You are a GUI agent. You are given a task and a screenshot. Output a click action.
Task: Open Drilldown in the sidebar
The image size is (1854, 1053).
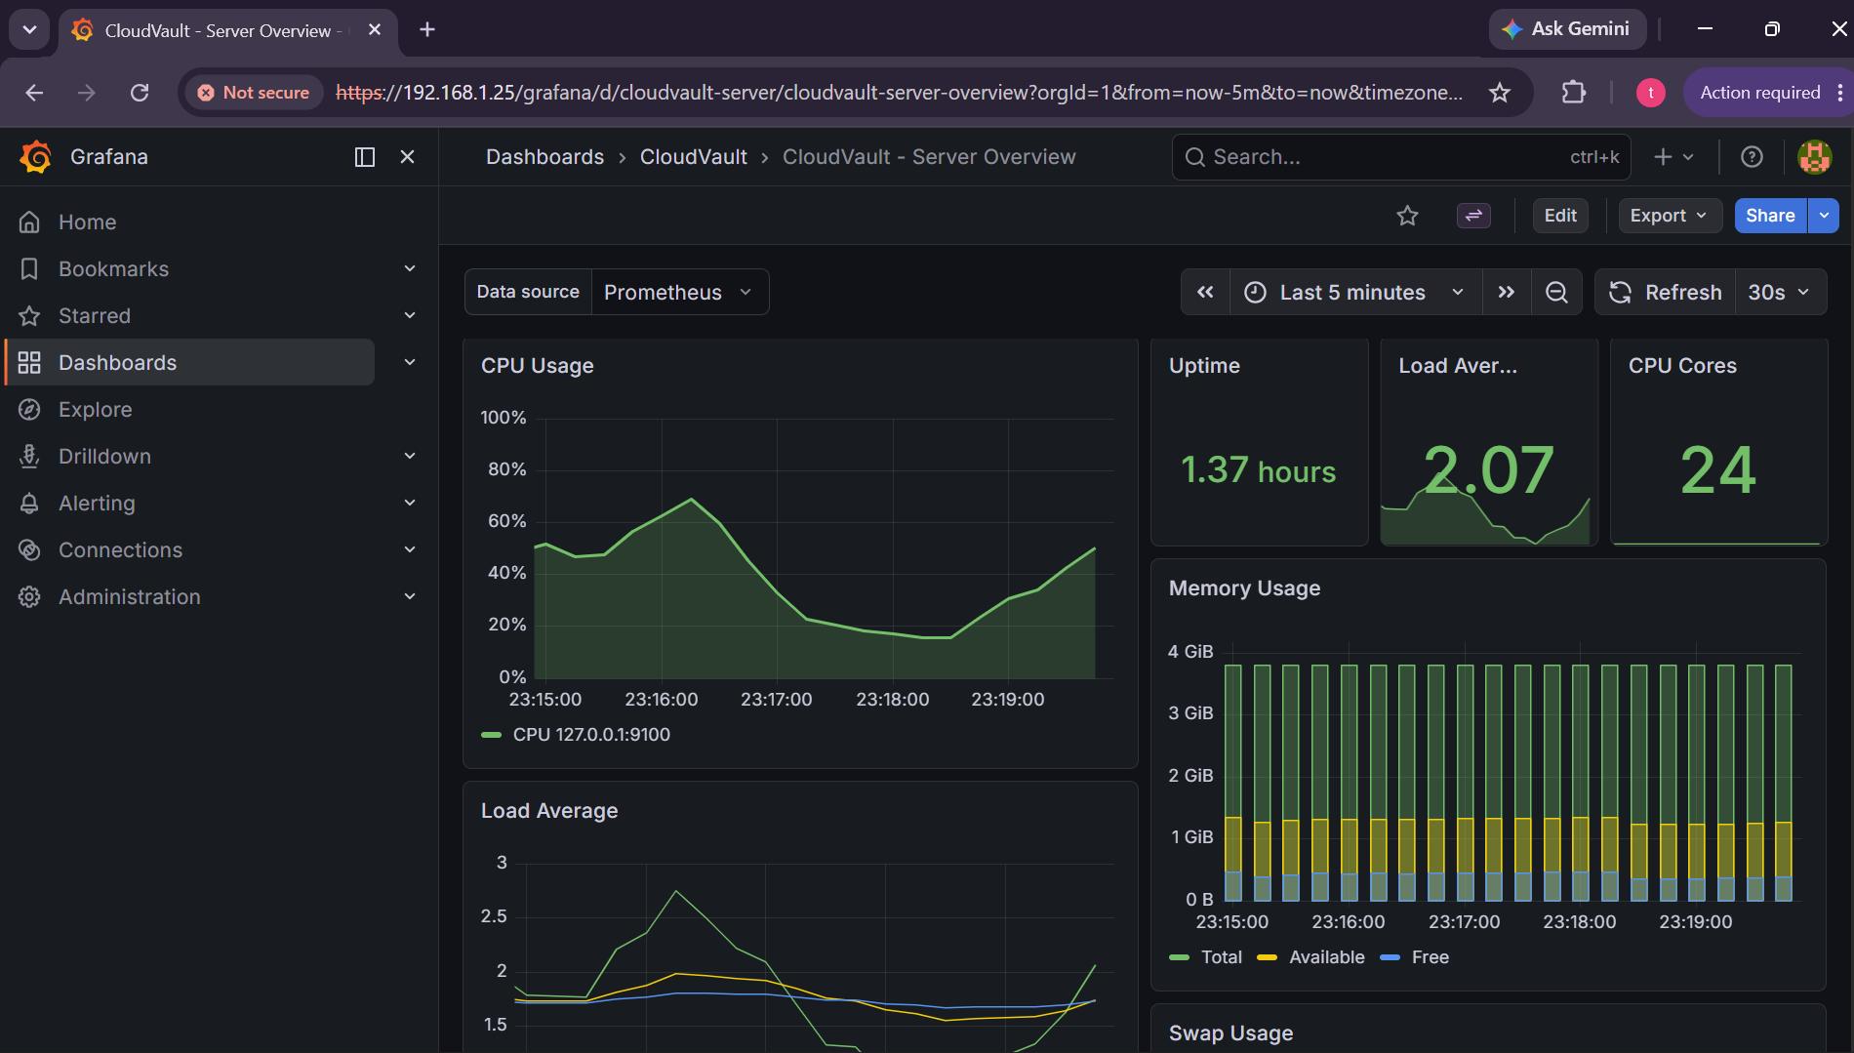coord(104,457)
